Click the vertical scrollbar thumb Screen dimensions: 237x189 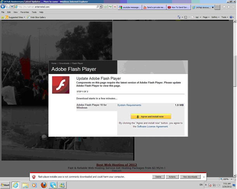point(235,71)
